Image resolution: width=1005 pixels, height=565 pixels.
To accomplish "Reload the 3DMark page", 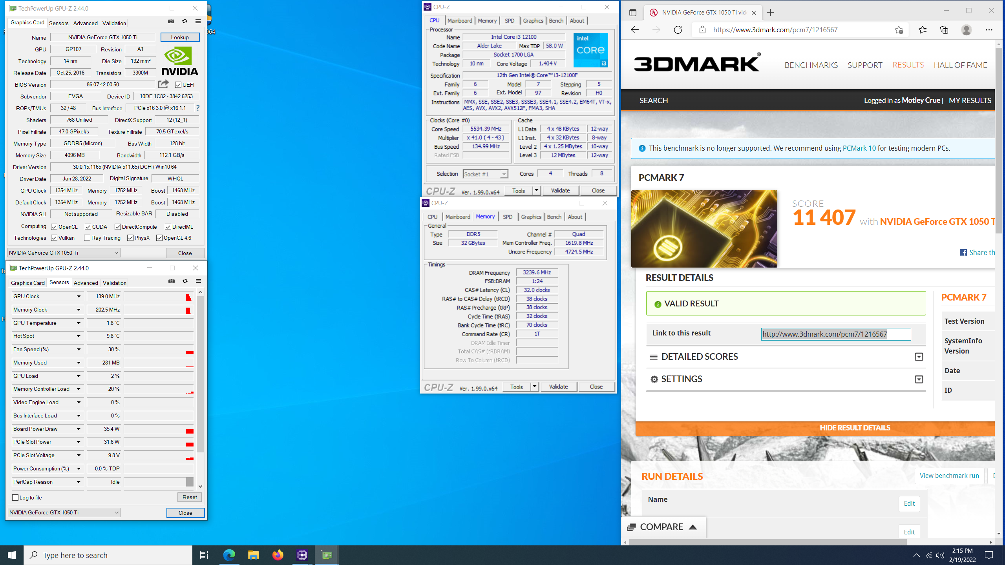I will (x=678, y=30).
